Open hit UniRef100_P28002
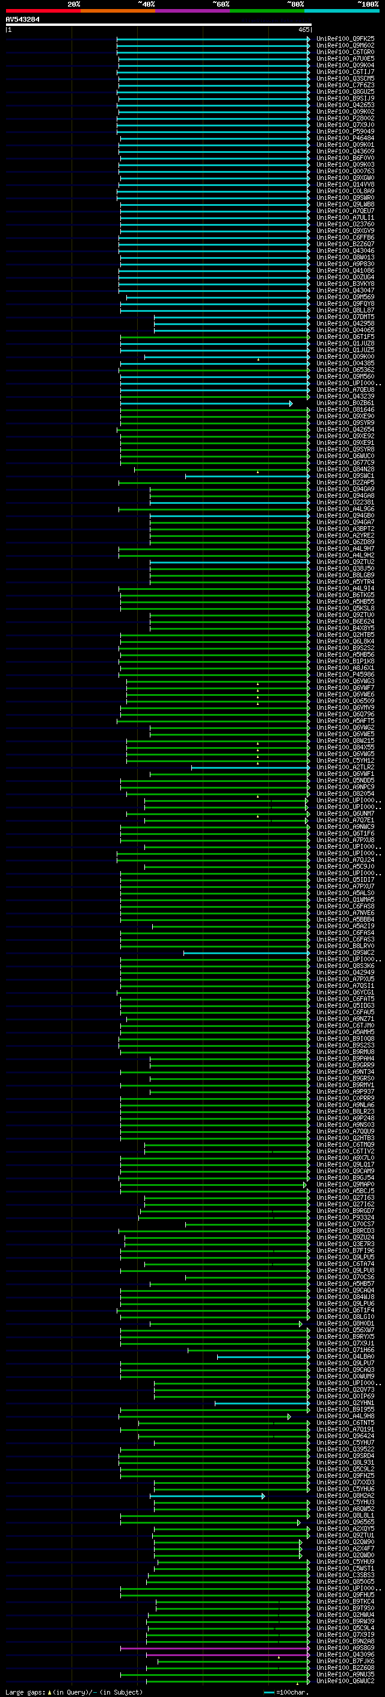 pos(345,119)
